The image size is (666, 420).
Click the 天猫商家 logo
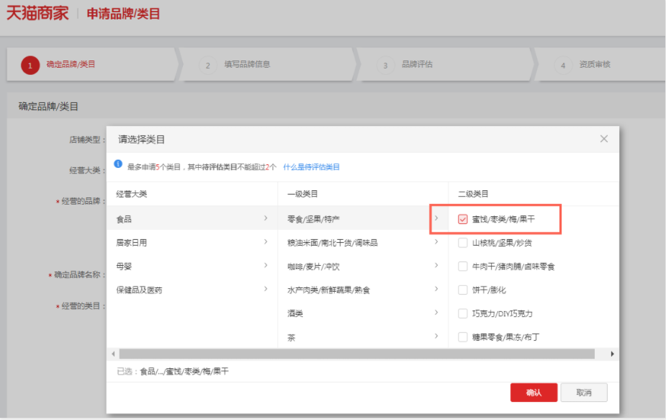pos(36,12)
